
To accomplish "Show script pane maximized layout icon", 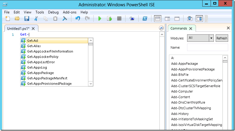I will pos(177,19).
